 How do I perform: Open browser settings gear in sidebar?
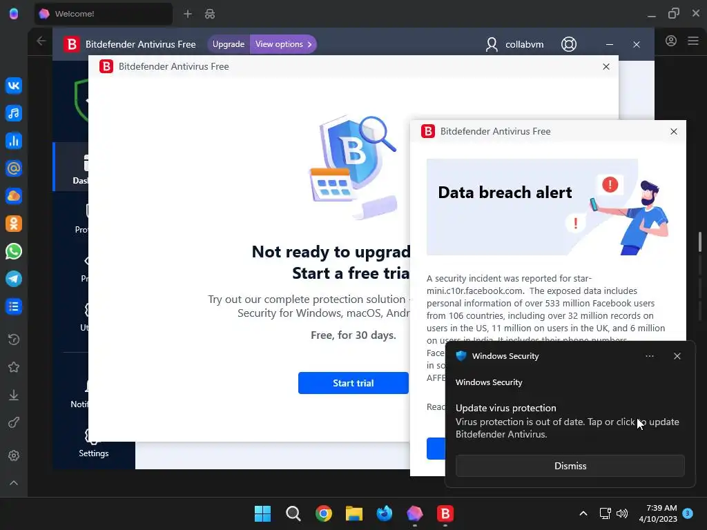14,455
